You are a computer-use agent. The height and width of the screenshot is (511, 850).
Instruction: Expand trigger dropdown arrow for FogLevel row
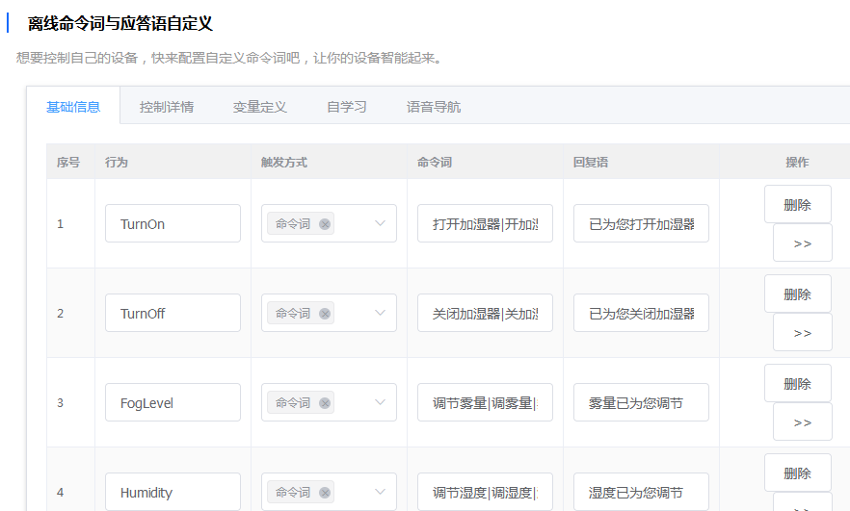(380, 402)
